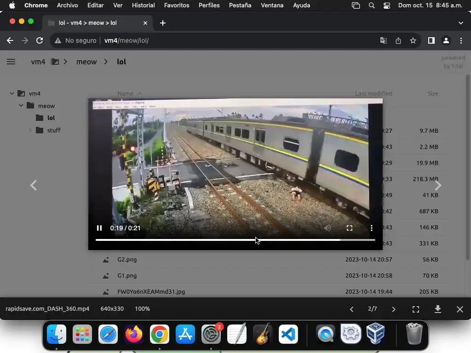Pause the video playback
Viewport: 471px width, 353px height.
point(99,228)
